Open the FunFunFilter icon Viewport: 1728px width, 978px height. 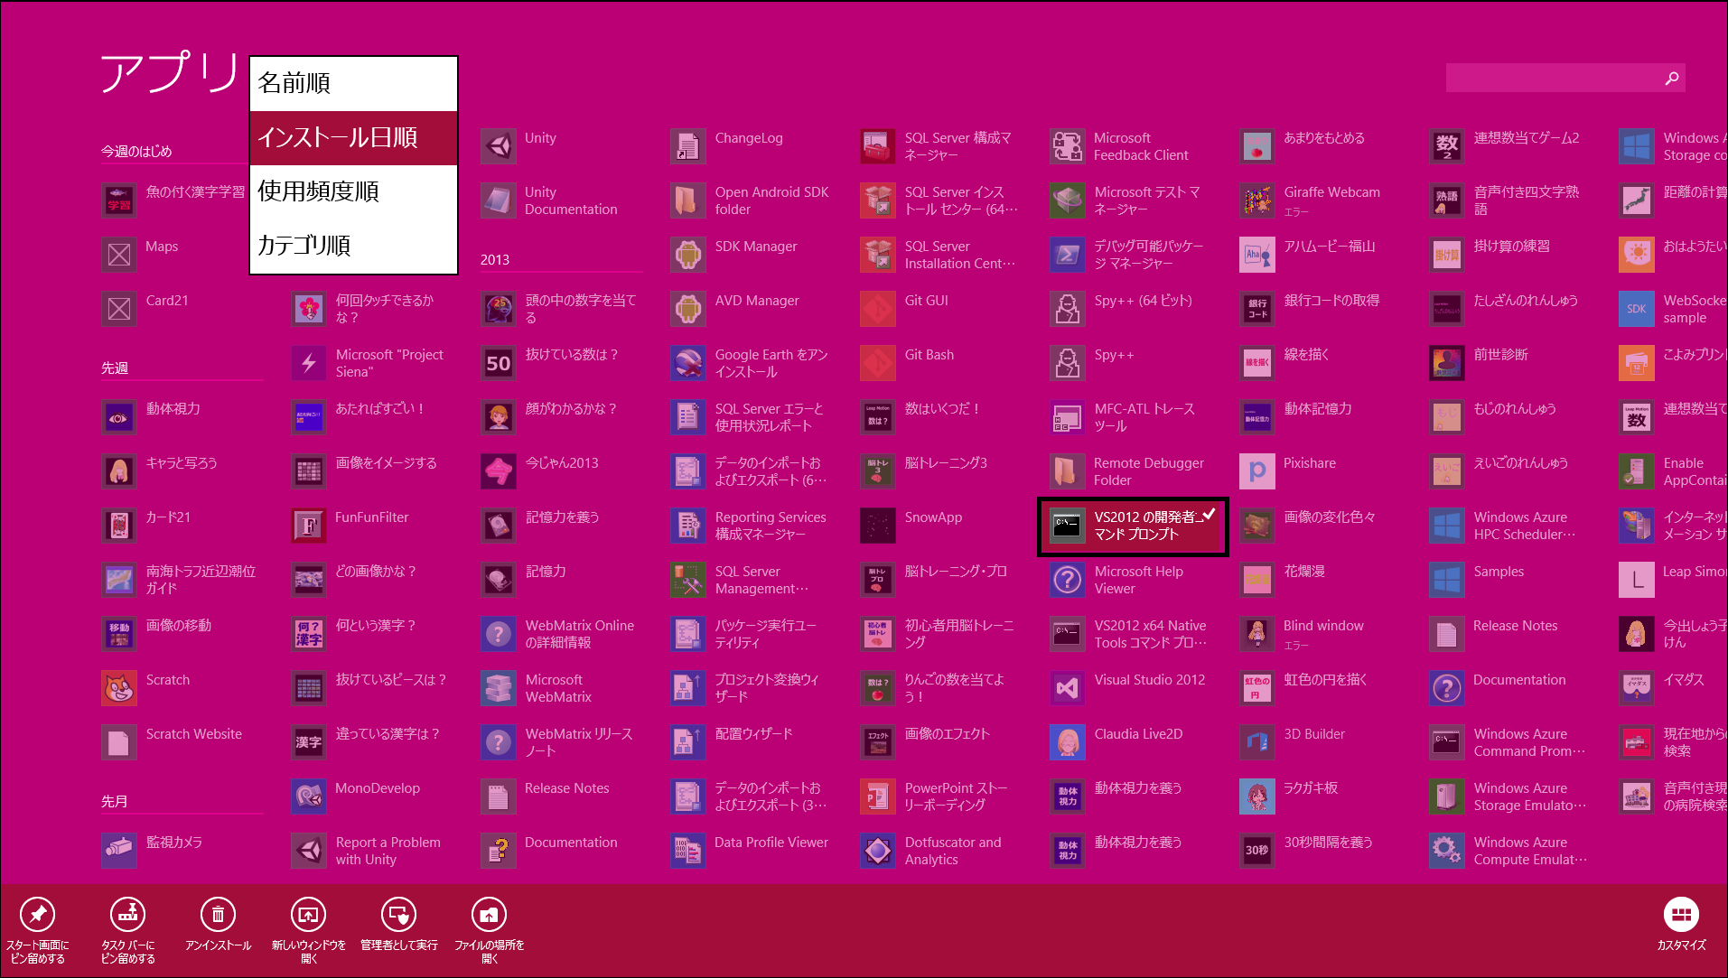point(309,526)
